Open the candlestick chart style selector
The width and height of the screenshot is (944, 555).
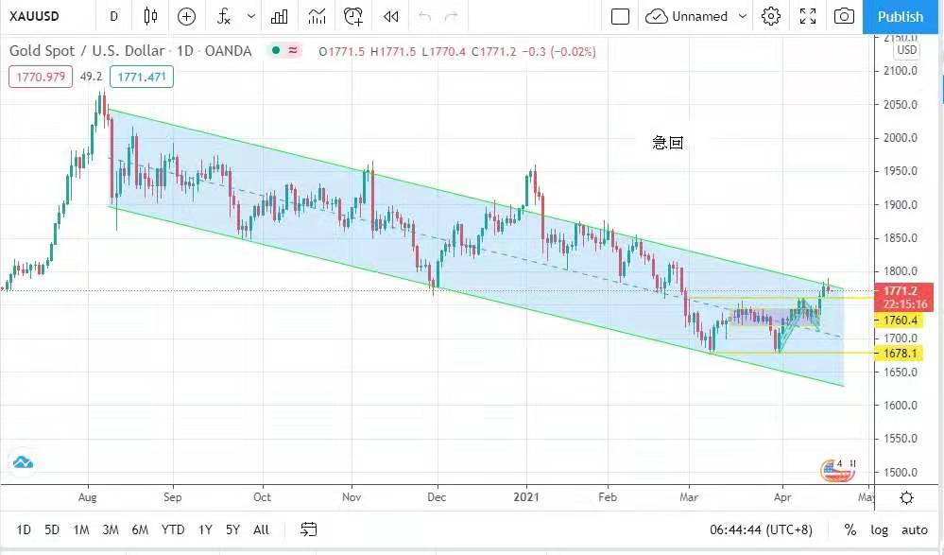pyautogui.click(x=150, y=16)
